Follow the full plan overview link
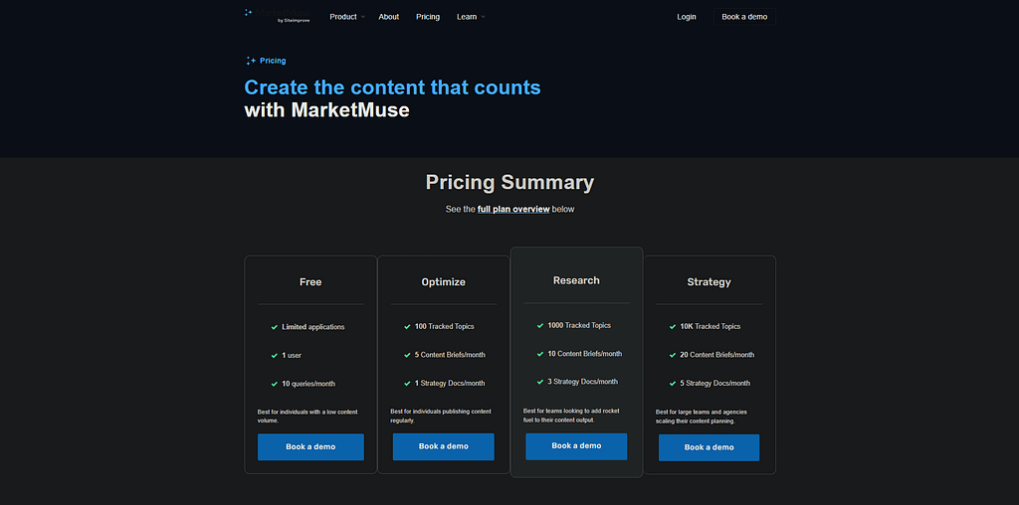This screenshot has width=1019, height=505. 513,209
